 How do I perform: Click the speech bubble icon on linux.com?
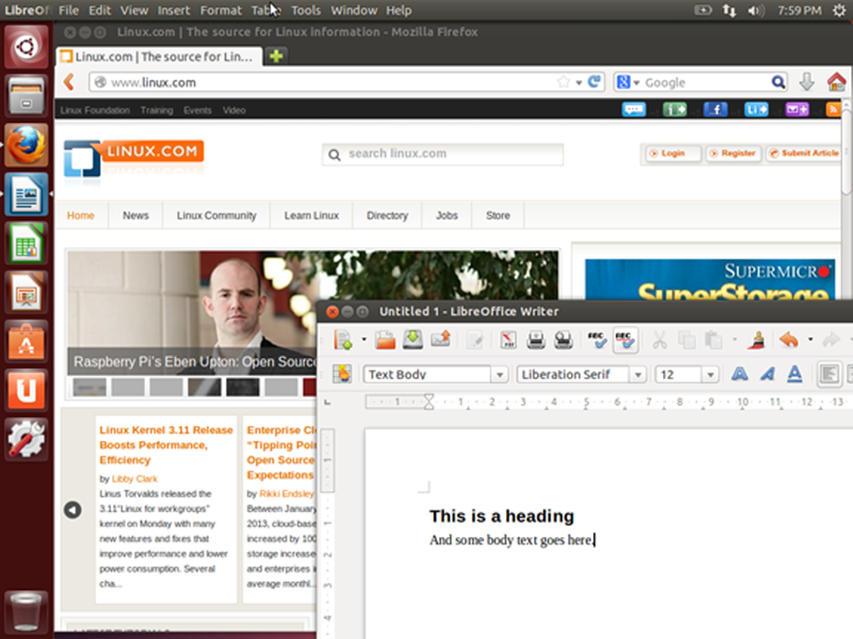(634, 110)
